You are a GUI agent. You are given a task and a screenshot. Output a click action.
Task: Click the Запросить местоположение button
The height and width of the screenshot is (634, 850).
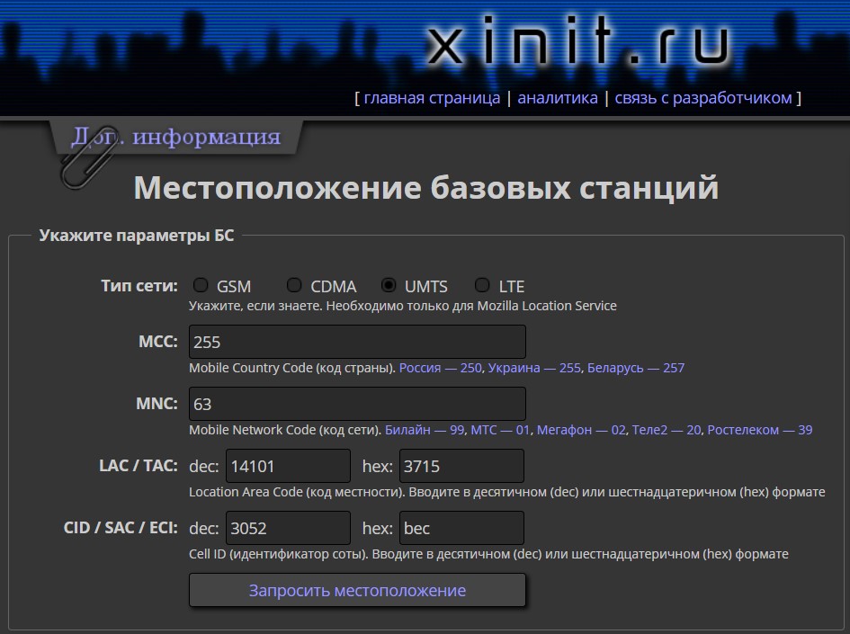(357, 590)
